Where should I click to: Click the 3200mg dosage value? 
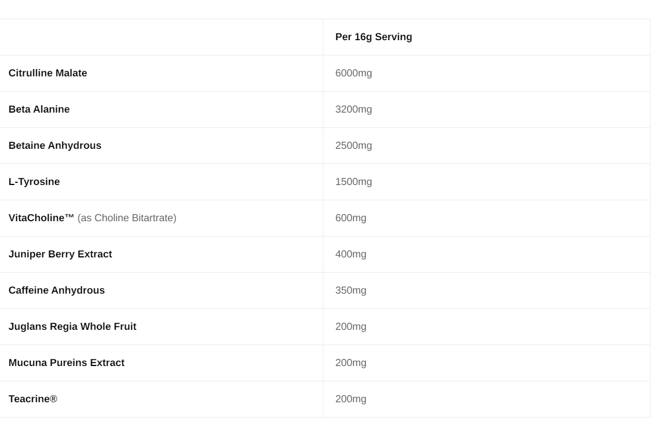click(353, 109)
